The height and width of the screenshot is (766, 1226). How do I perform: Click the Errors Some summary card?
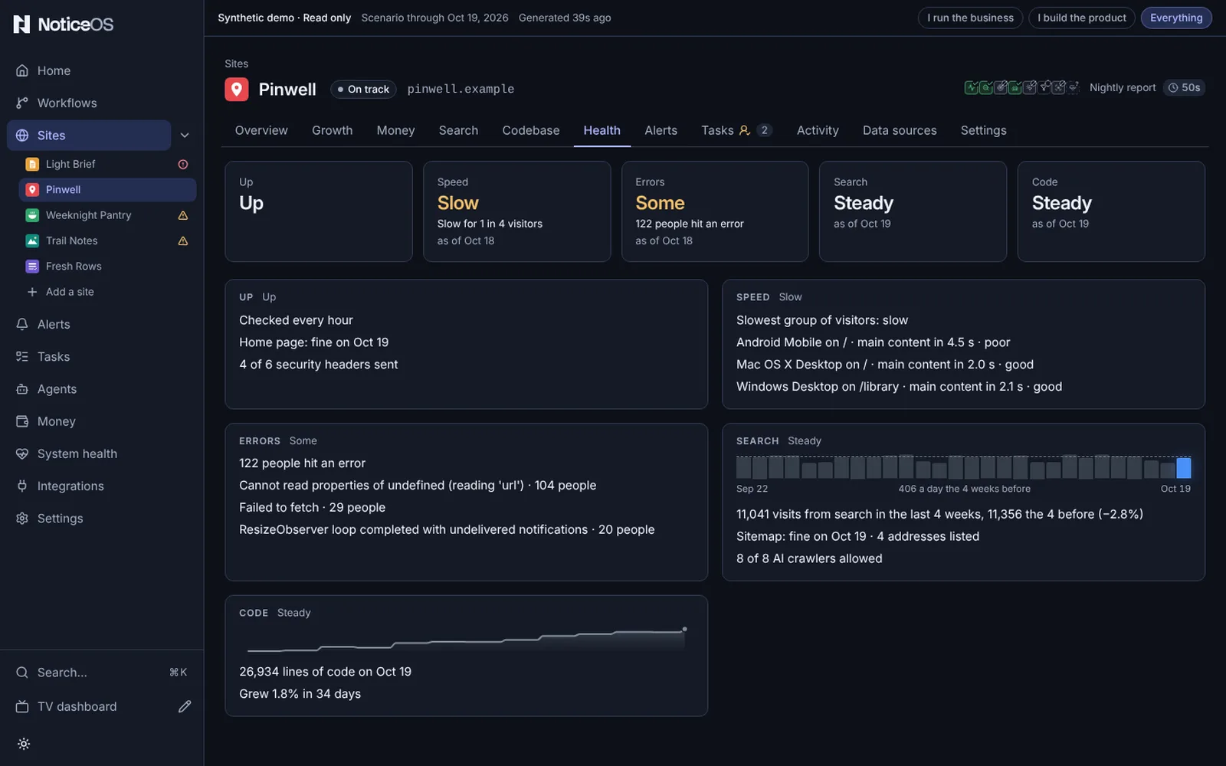715,211
